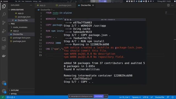Open the Search view in activity bar
The width and height of the screenshot is (176, 99).
click(4, 14)
